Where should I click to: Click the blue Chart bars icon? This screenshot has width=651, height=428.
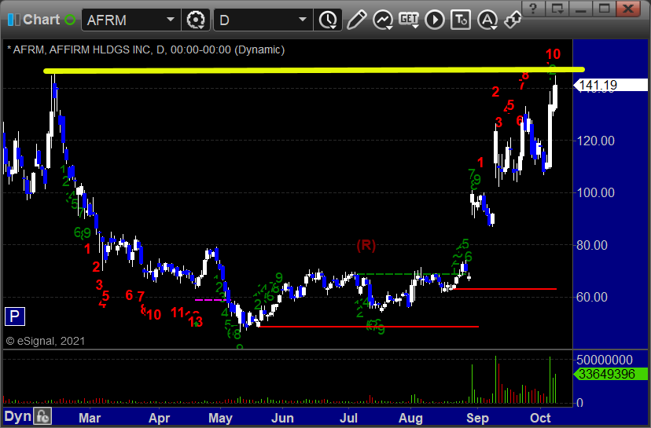[x=13, y=20]
